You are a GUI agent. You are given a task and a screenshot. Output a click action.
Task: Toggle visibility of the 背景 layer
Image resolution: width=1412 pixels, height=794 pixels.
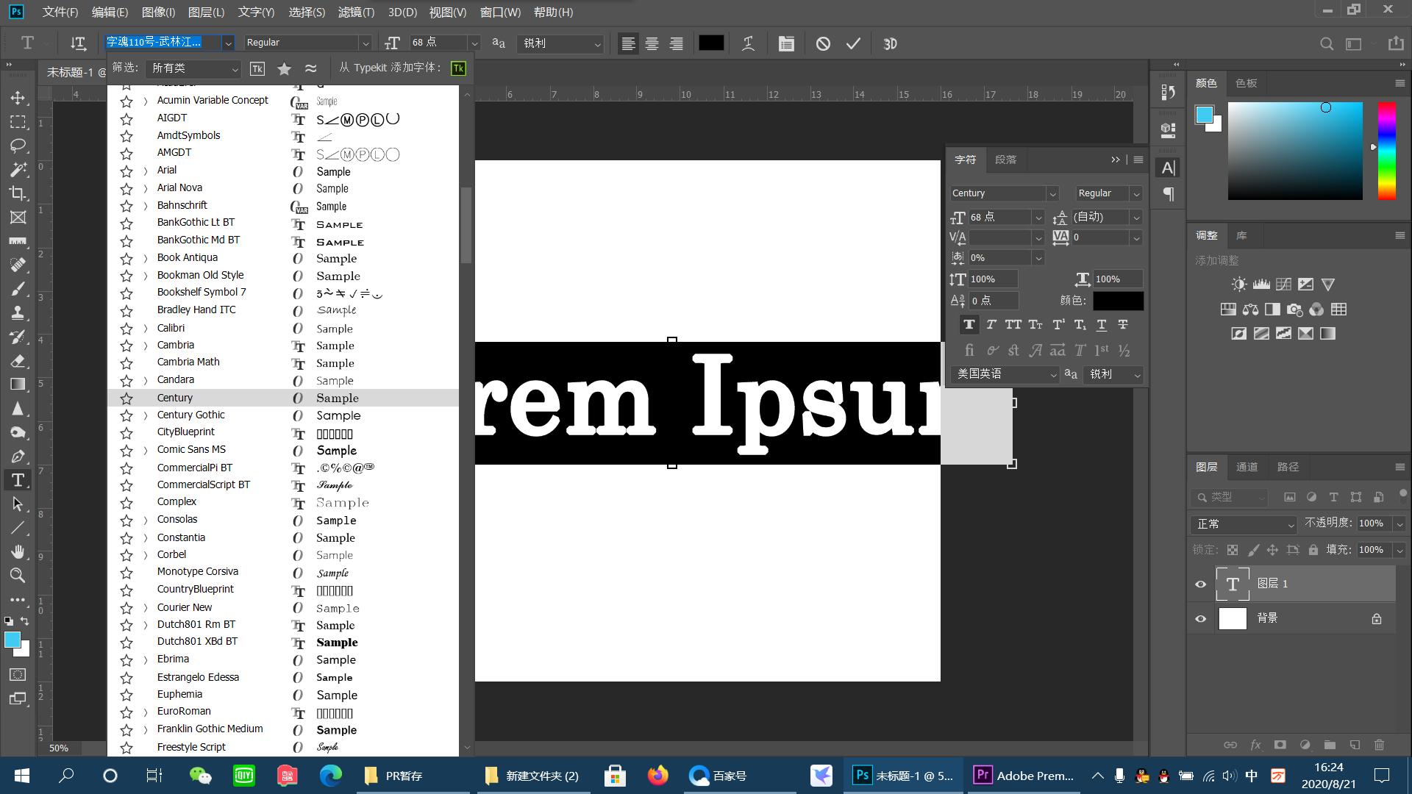coord(1200,618)
